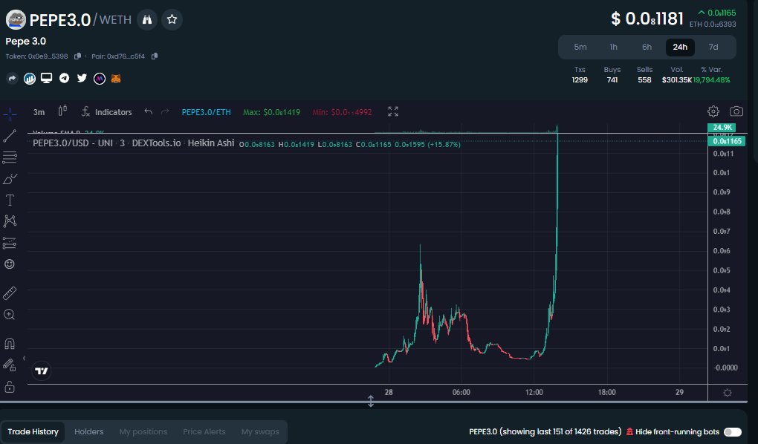
Task: Click the Max price value in the chart toolbar
Action: point(271,112)
